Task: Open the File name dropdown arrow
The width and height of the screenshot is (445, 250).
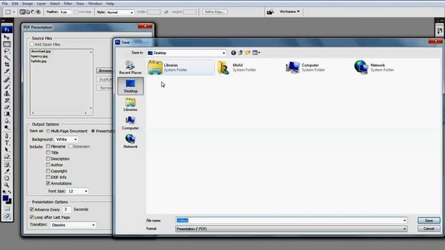Action: [x=405, y=221]
